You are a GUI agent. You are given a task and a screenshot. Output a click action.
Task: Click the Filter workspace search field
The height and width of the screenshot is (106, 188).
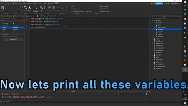click(166, 18)
